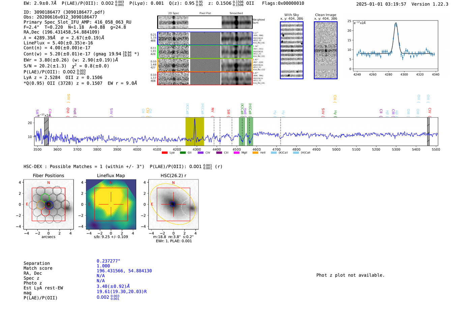Click the red crosshair in Lineflux Map

pos(111,204)
